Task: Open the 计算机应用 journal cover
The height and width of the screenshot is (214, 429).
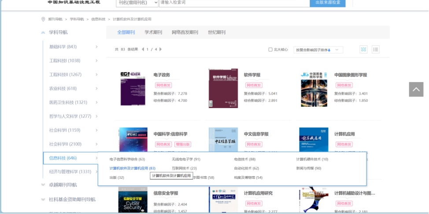Action: 314,140
